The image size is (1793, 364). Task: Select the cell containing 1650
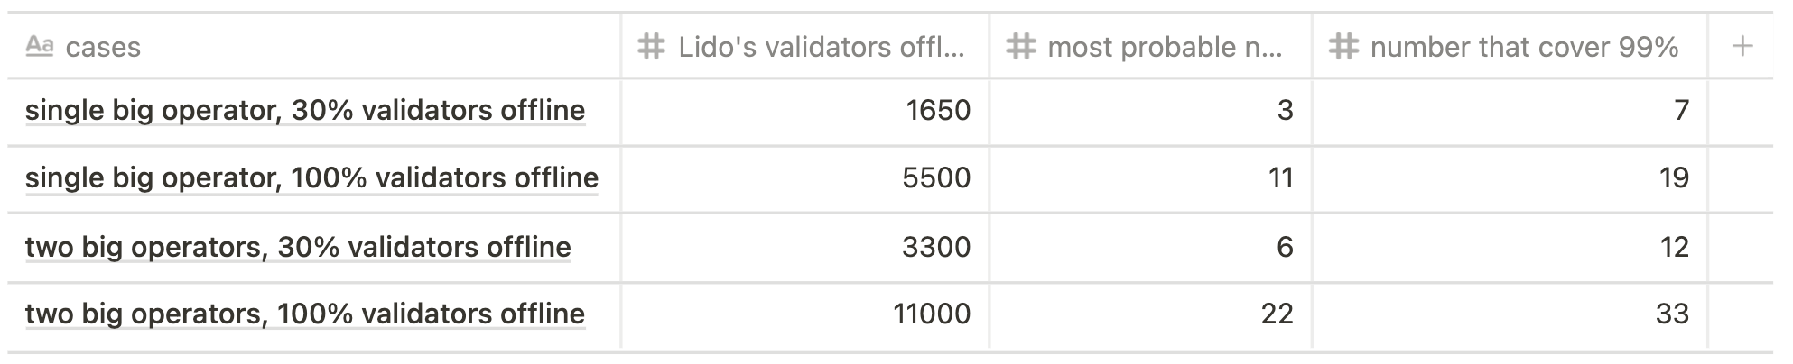tap(805, 112)
